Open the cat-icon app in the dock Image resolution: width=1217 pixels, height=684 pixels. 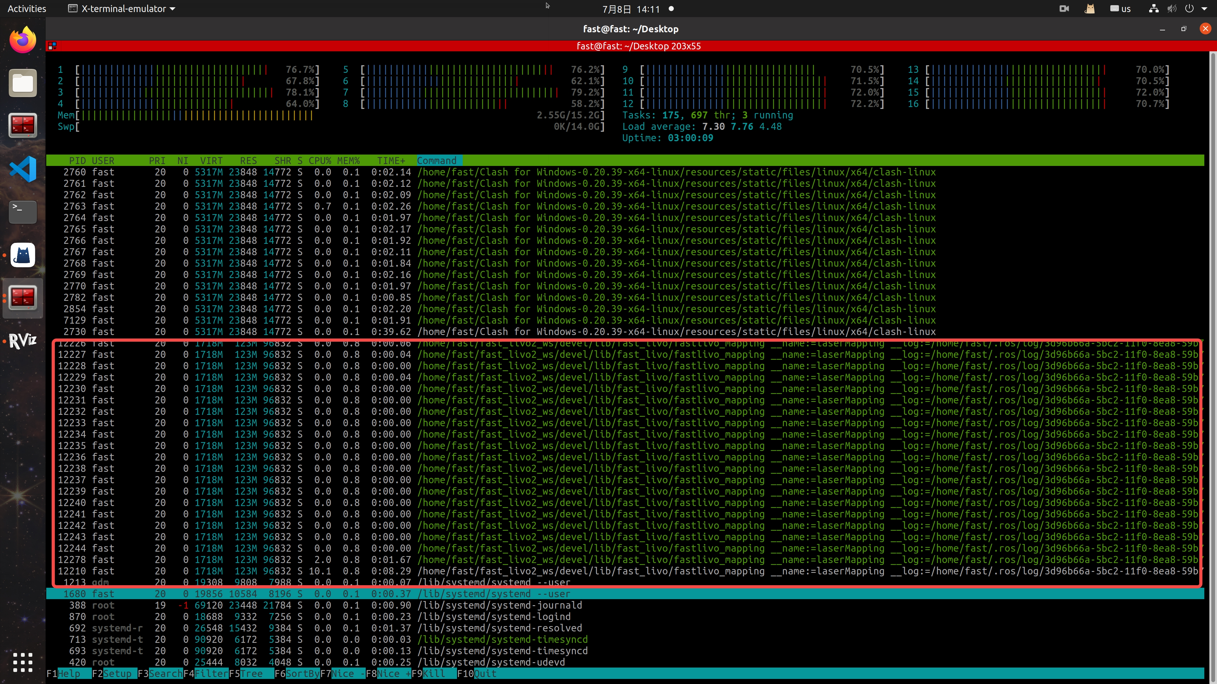(x=23, y=255)
